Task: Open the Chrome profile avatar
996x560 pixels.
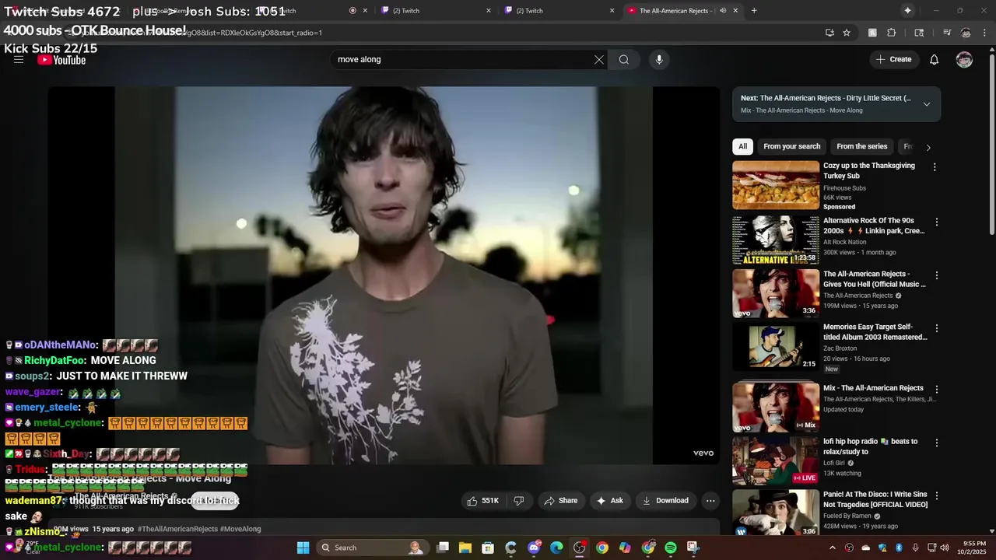Action: [x=966, y=33]
